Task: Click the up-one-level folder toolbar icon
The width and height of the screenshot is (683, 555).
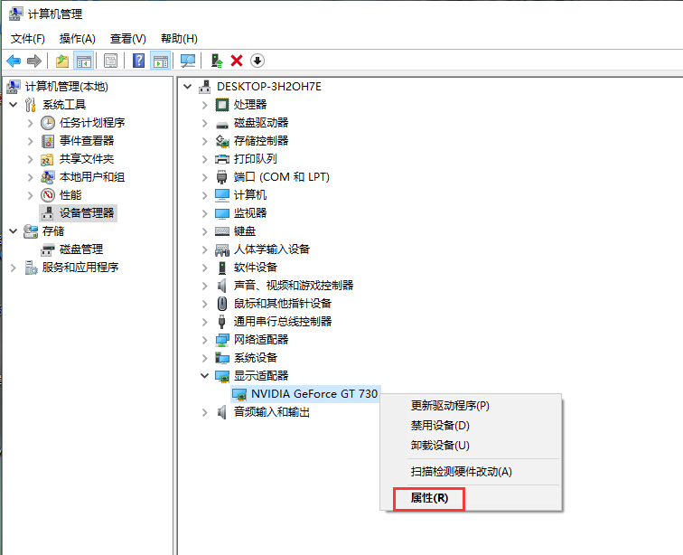Action: [x=61, y=61]
